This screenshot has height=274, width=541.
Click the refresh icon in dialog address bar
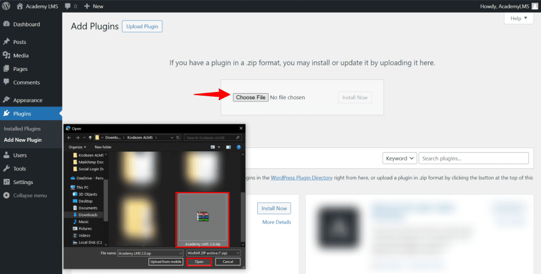point(178,138)
